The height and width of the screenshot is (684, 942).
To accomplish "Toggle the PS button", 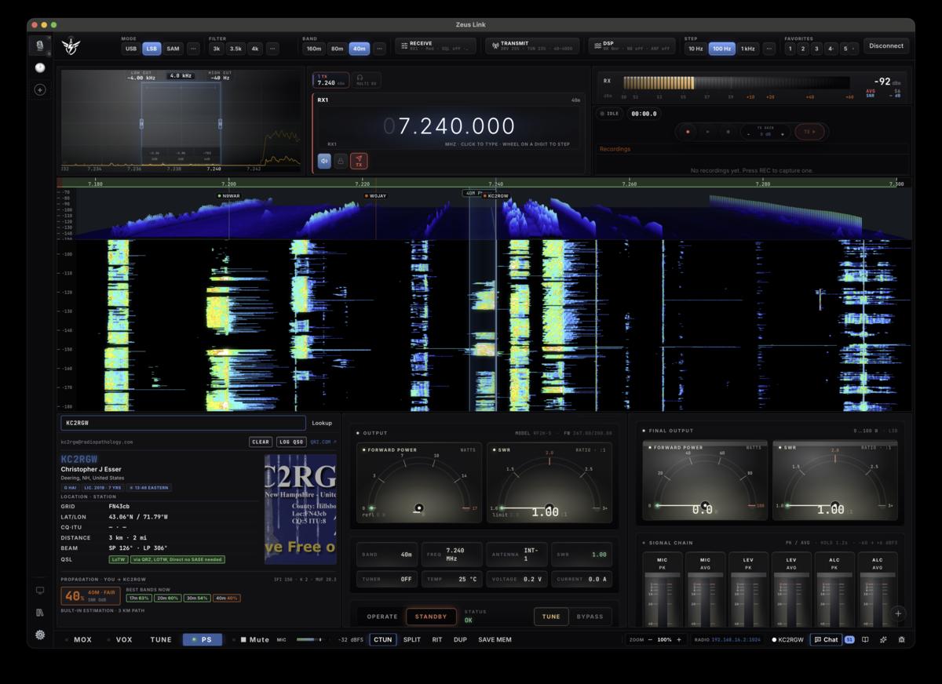I will [x=203, y=639].
